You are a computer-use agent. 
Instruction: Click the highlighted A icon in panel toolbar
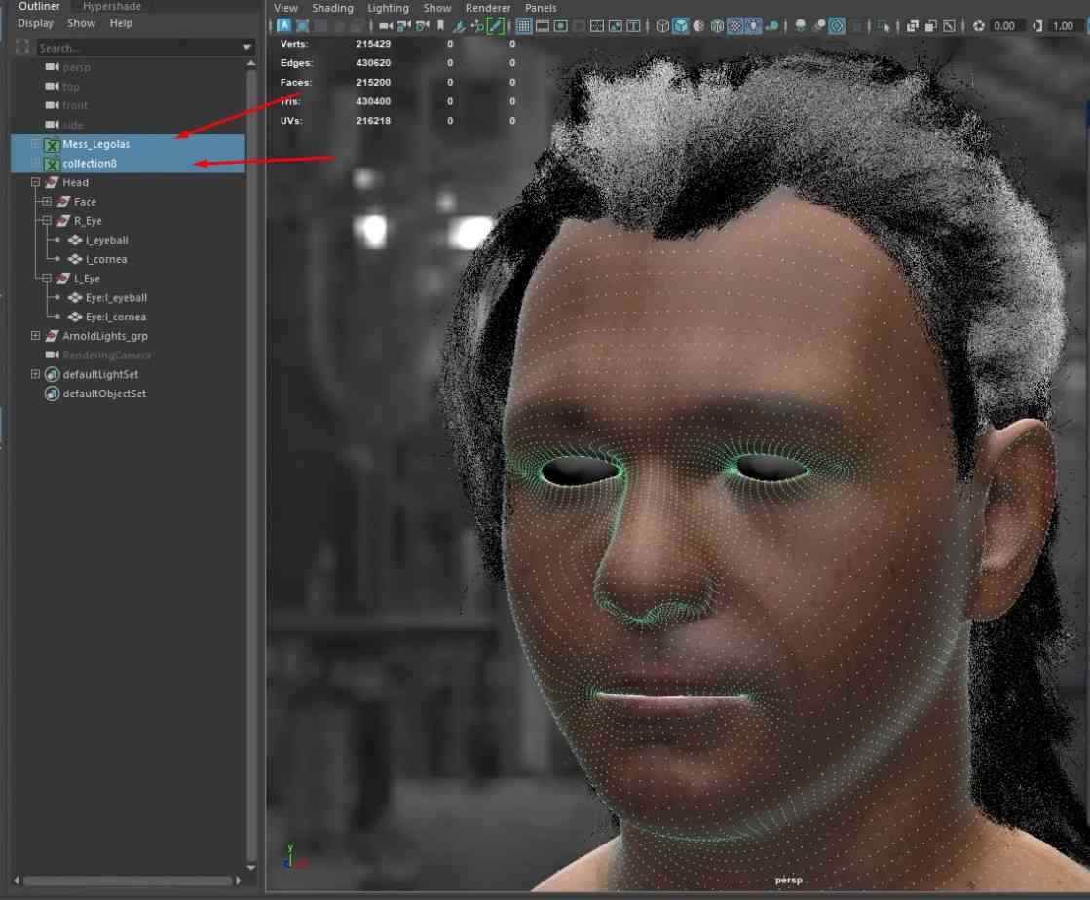284,25
